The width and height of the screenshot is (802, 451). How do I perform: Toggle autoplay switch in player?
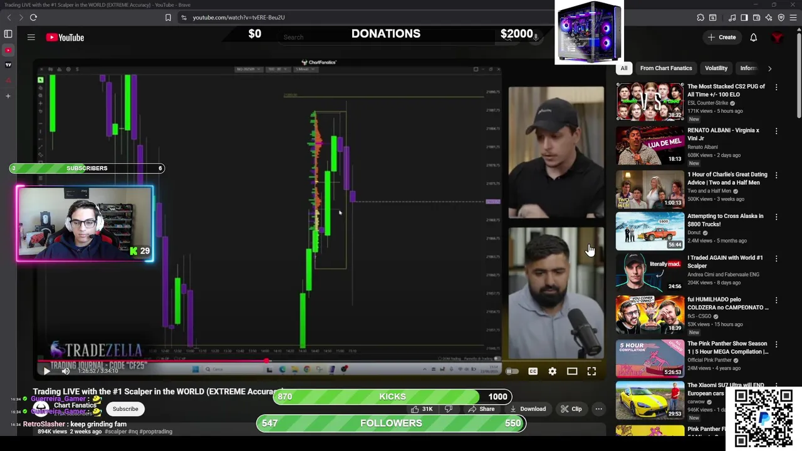512,371
